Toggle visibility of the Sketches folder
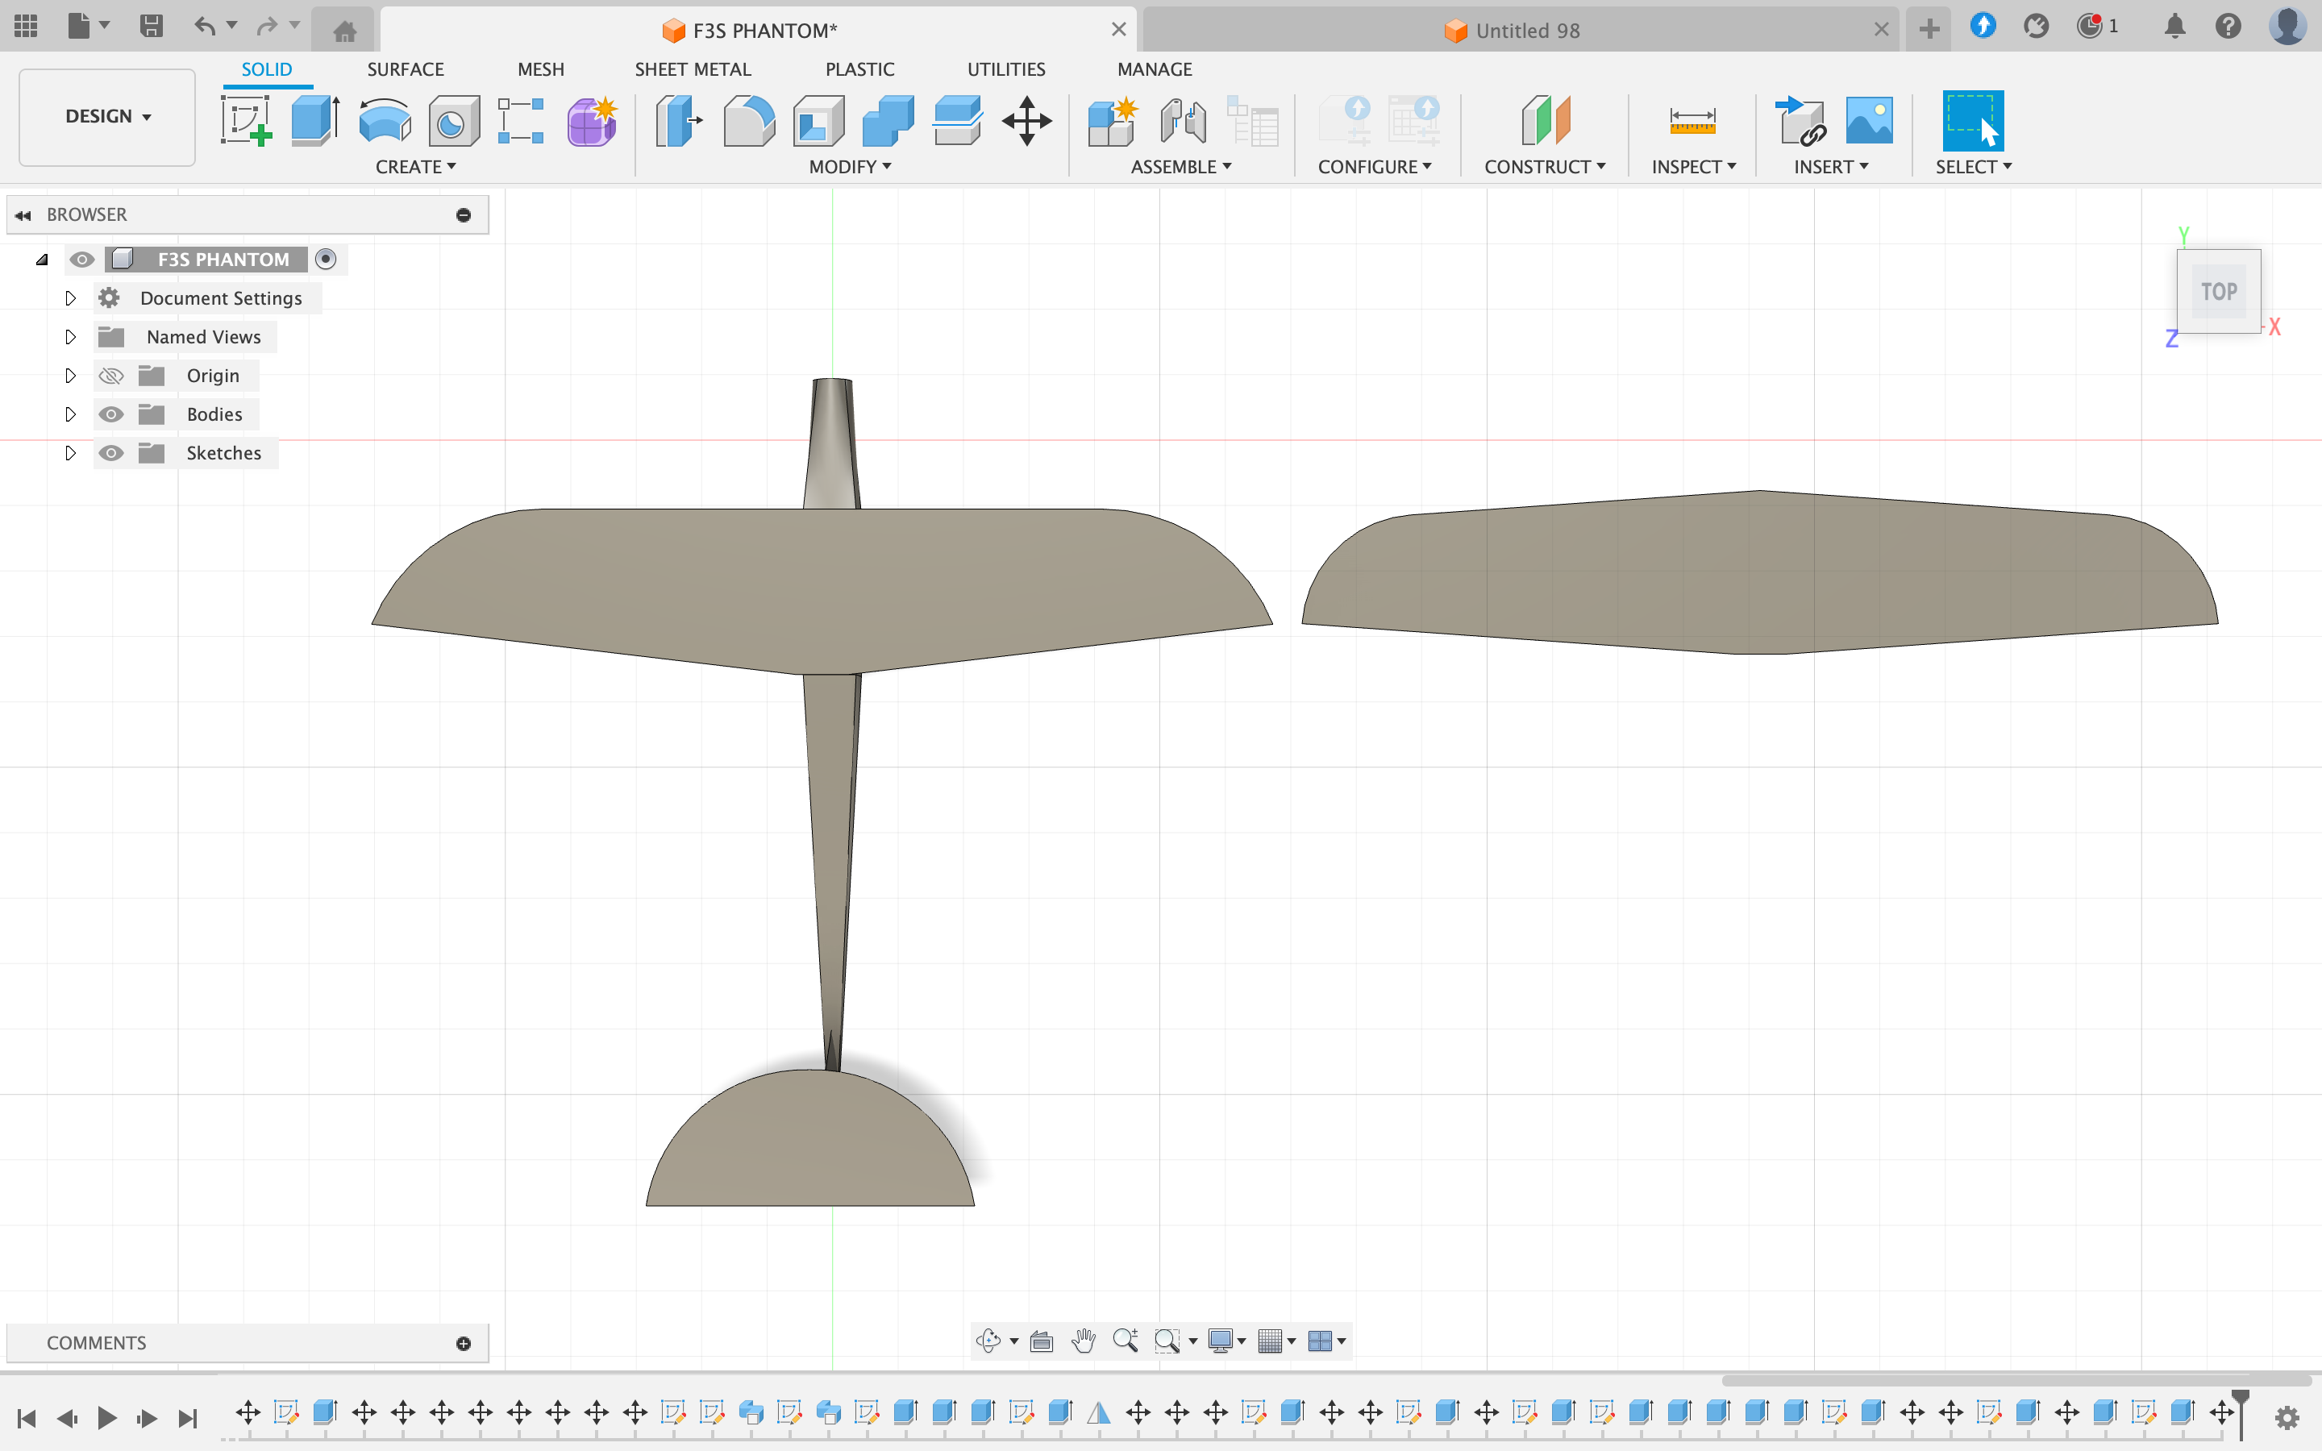2322x1451 pixels. pos(112,453)
